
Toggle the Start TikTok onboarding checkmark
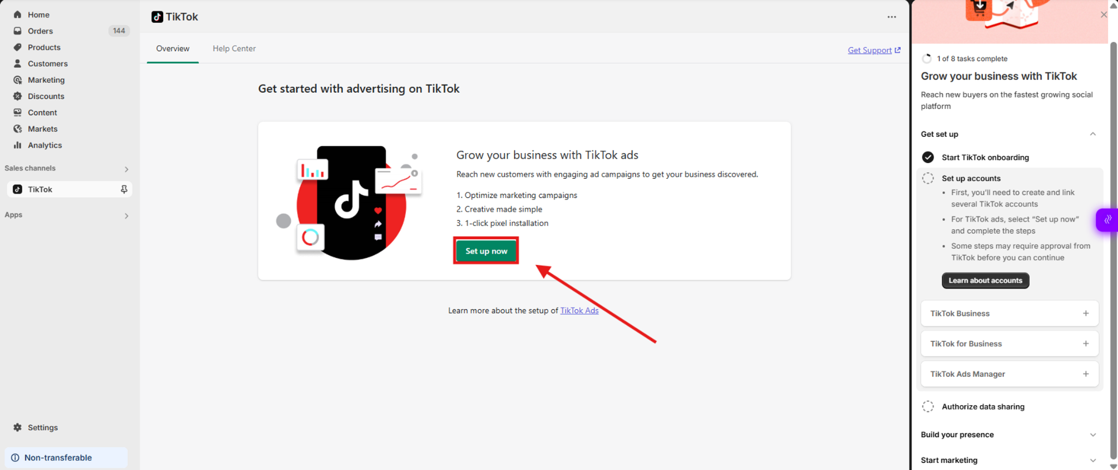point(927,158)
